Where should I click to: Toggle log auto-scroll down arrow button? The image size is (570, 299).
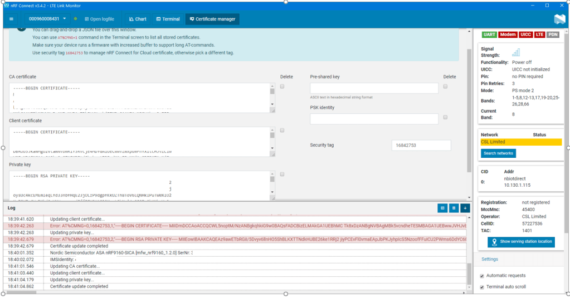tap(465, 208)
